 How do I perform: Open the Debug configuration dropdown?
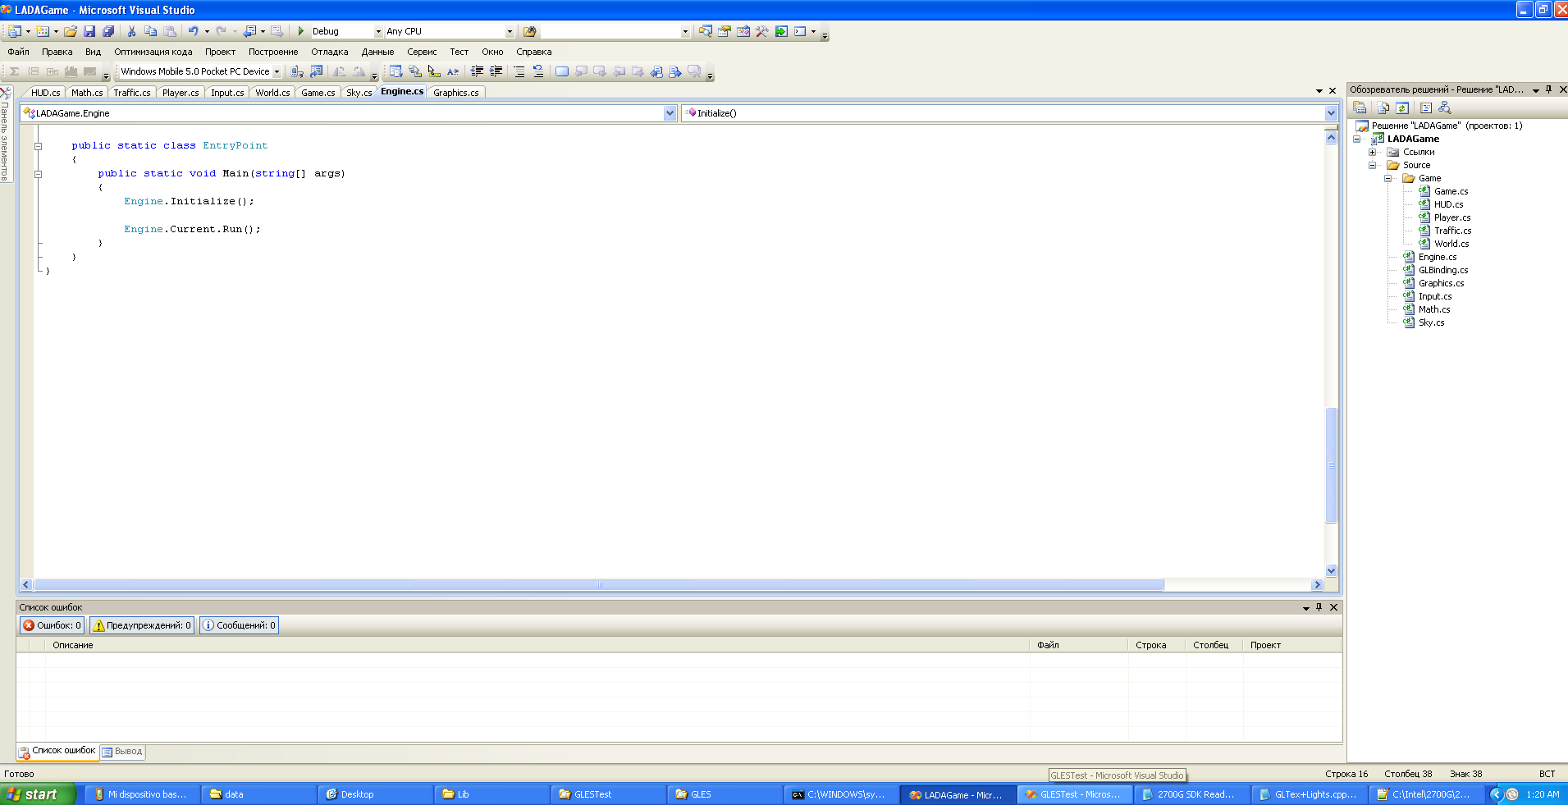[x=378, y=31]
